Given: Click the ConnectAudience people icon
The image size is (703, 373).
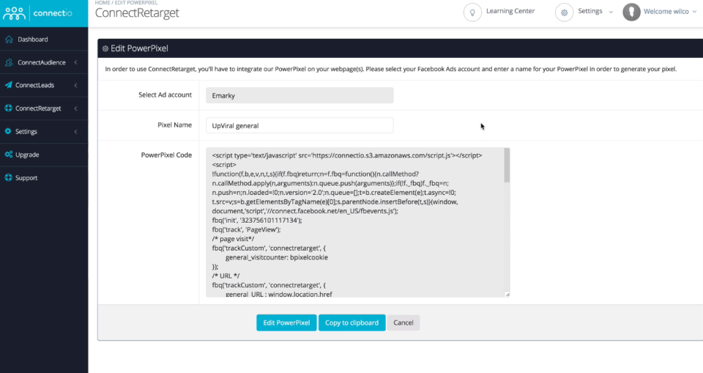Looking at the screenshot, I should click(9, 63).
